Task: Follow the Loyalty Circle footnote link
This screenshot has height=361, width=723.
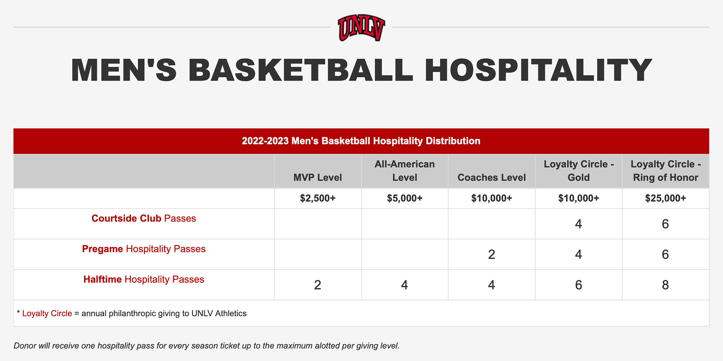Action: tap(47, 313)
